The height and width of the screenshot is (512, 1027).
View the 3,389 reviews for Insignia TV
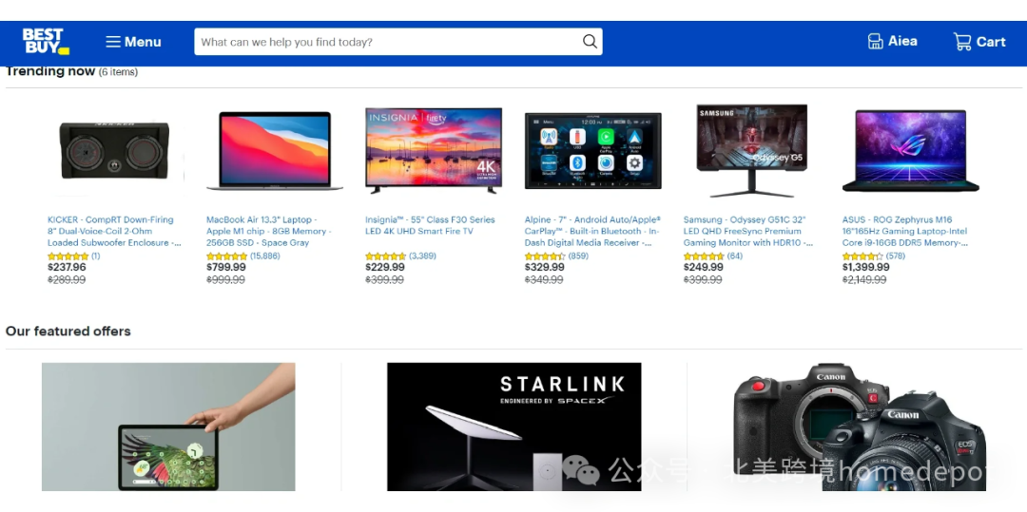point(422,256)
